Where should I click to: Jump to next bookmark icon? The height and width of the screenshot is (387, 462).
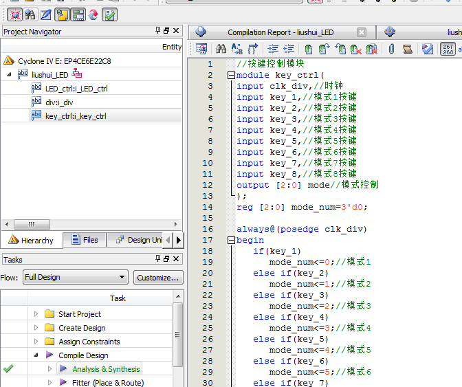[x=324, y=49]
